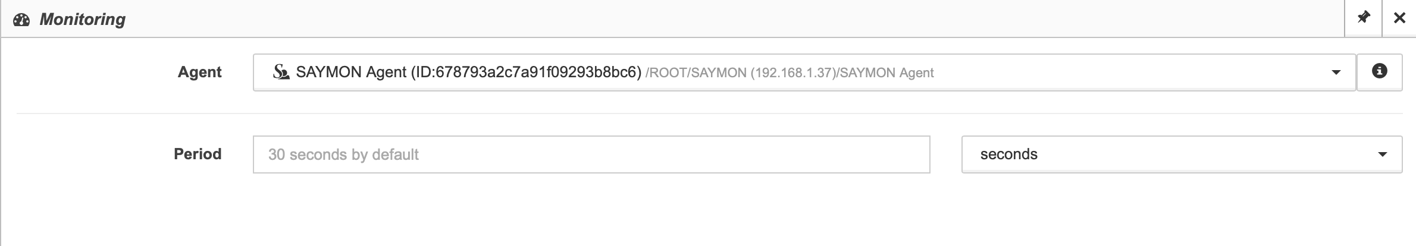
Task: Click the divider between Agent and Period
Action: pos(709,113)
